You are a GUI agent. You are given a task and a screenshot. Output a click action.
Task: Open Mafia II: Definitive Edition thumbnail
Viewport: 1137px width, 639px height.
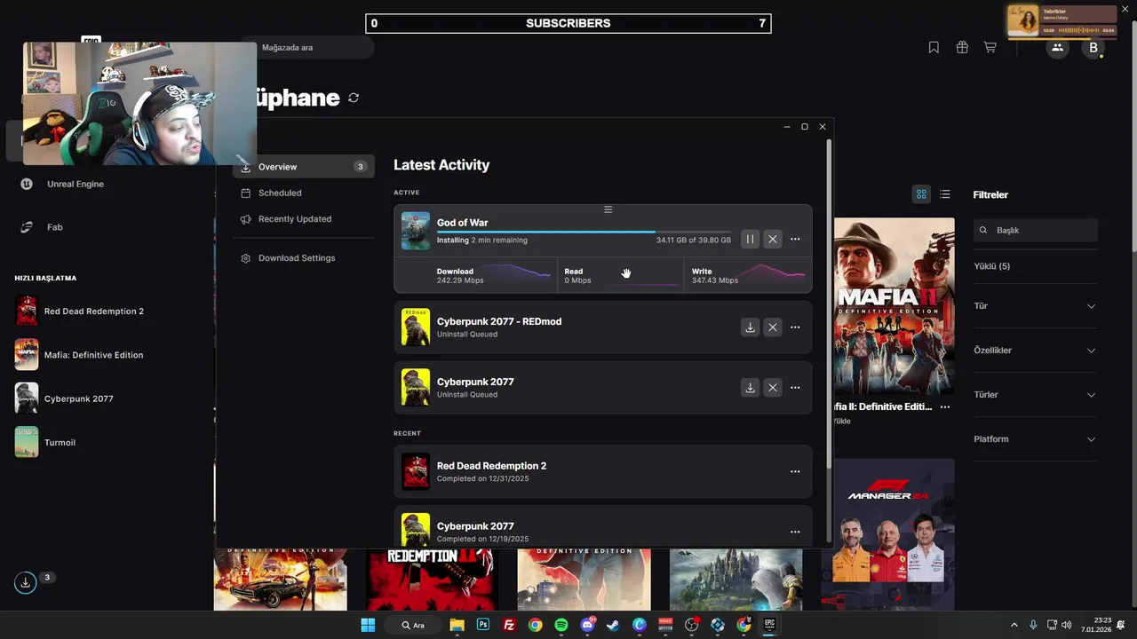[894, 306]
